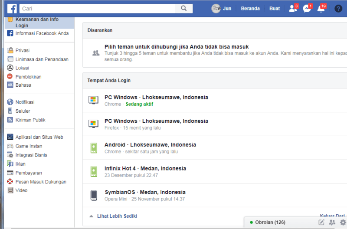Image resolution: width=347 pixels, height=229 pixels.
Task: Click the Lokasi compass icon
Action: 10,68
